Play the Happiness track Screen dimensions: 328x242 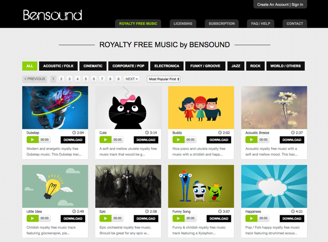tap(251, 218)
